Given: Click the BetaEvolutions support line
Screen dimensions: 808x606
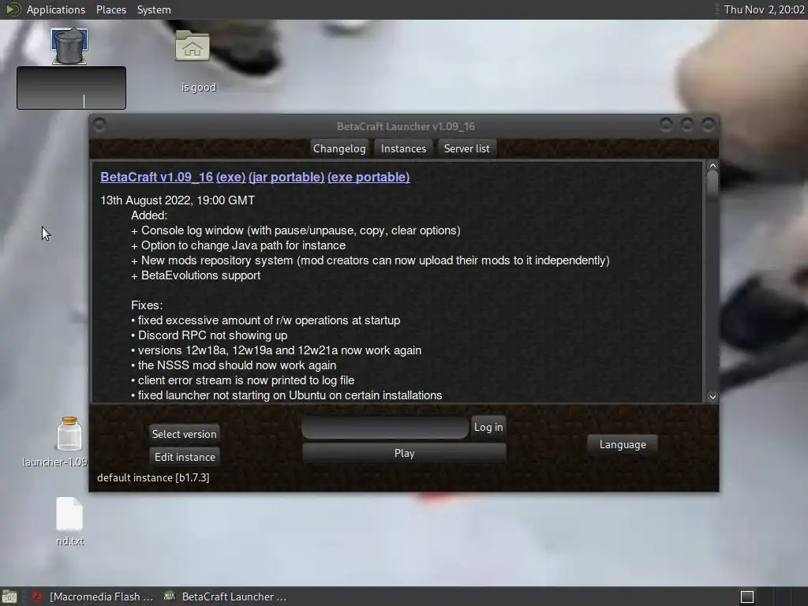Looking at the screenshot, I should (x=196, y=275).
